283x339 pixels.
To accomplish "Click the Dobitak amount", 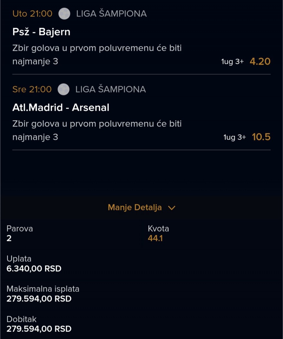I will point(39,329).
